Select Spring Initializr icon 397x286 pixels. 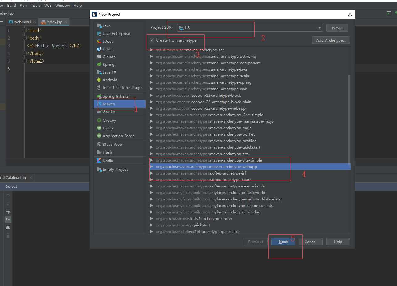pos(99,96)
